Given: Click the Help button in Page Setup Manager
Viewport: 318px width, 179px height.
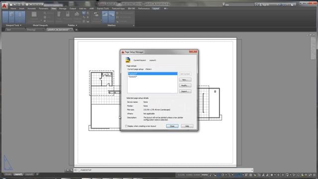Looking at the screenshot, I should [x=187, y=126].
